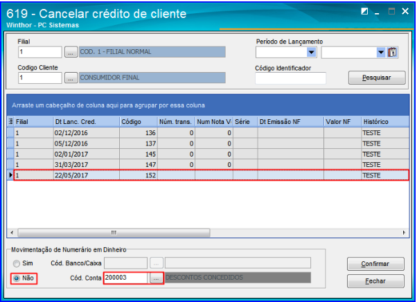
Task: Open Cód. Conta lookup ellipsis button
Action: [x=156, y=278]
